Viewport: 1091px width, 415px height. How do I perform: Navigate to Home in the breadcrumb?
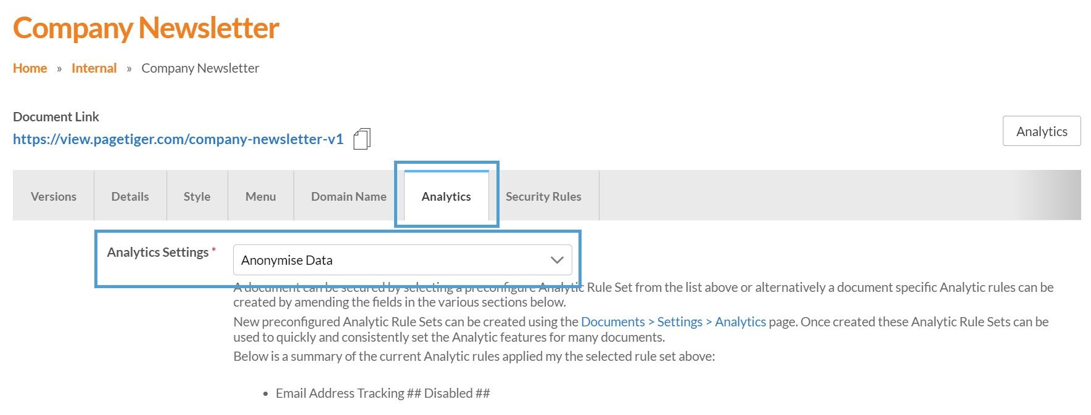click(30, 68)
